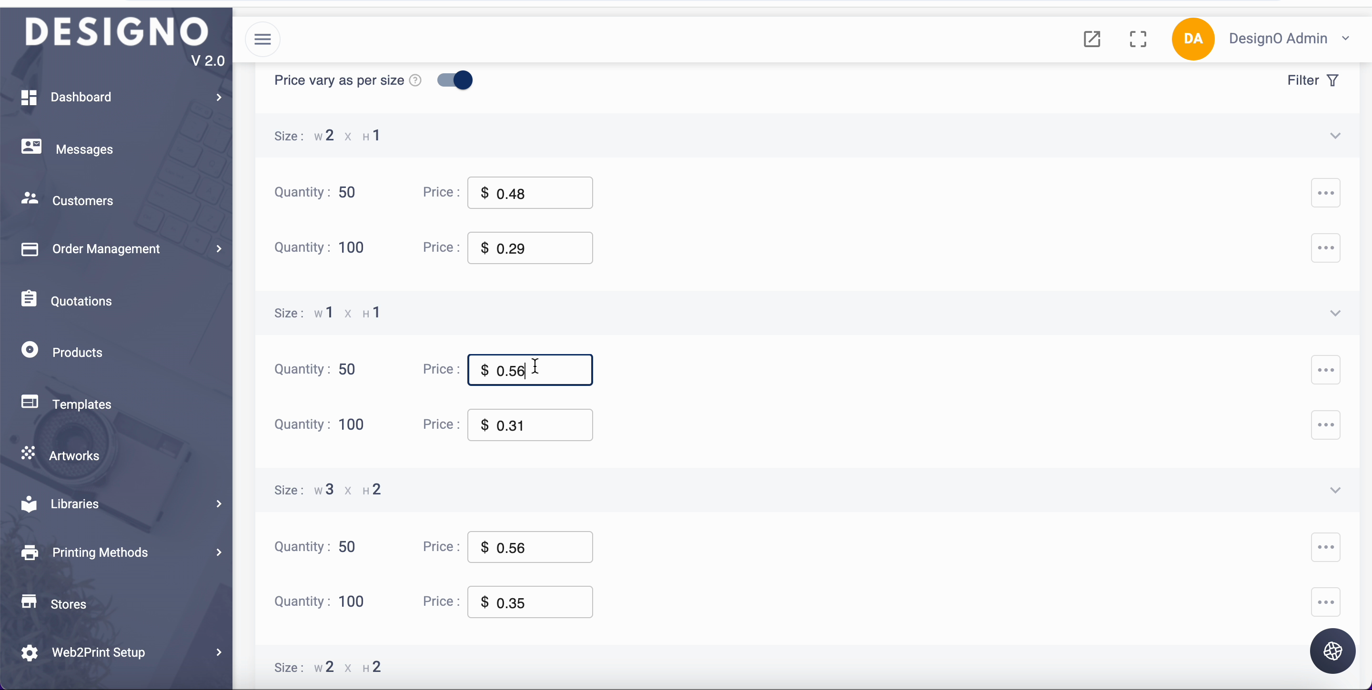Enter fullscreen mode using the fullscreen icon
The height and width of the screenshot is (690, 1372).
point(1138,39)
